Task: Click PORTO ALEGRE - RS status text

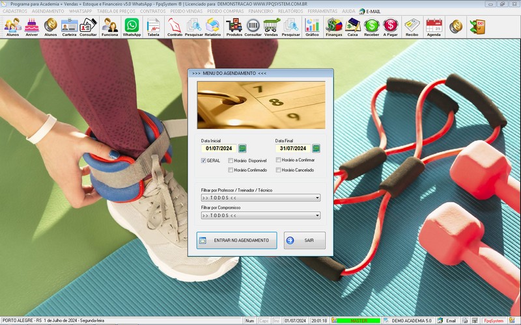Action: point(53,320)
